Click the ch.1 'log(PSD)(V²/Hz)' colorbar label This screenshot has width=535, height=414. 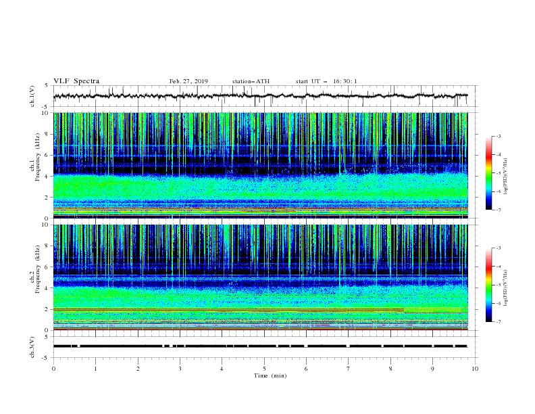click(x=505, y=177)
